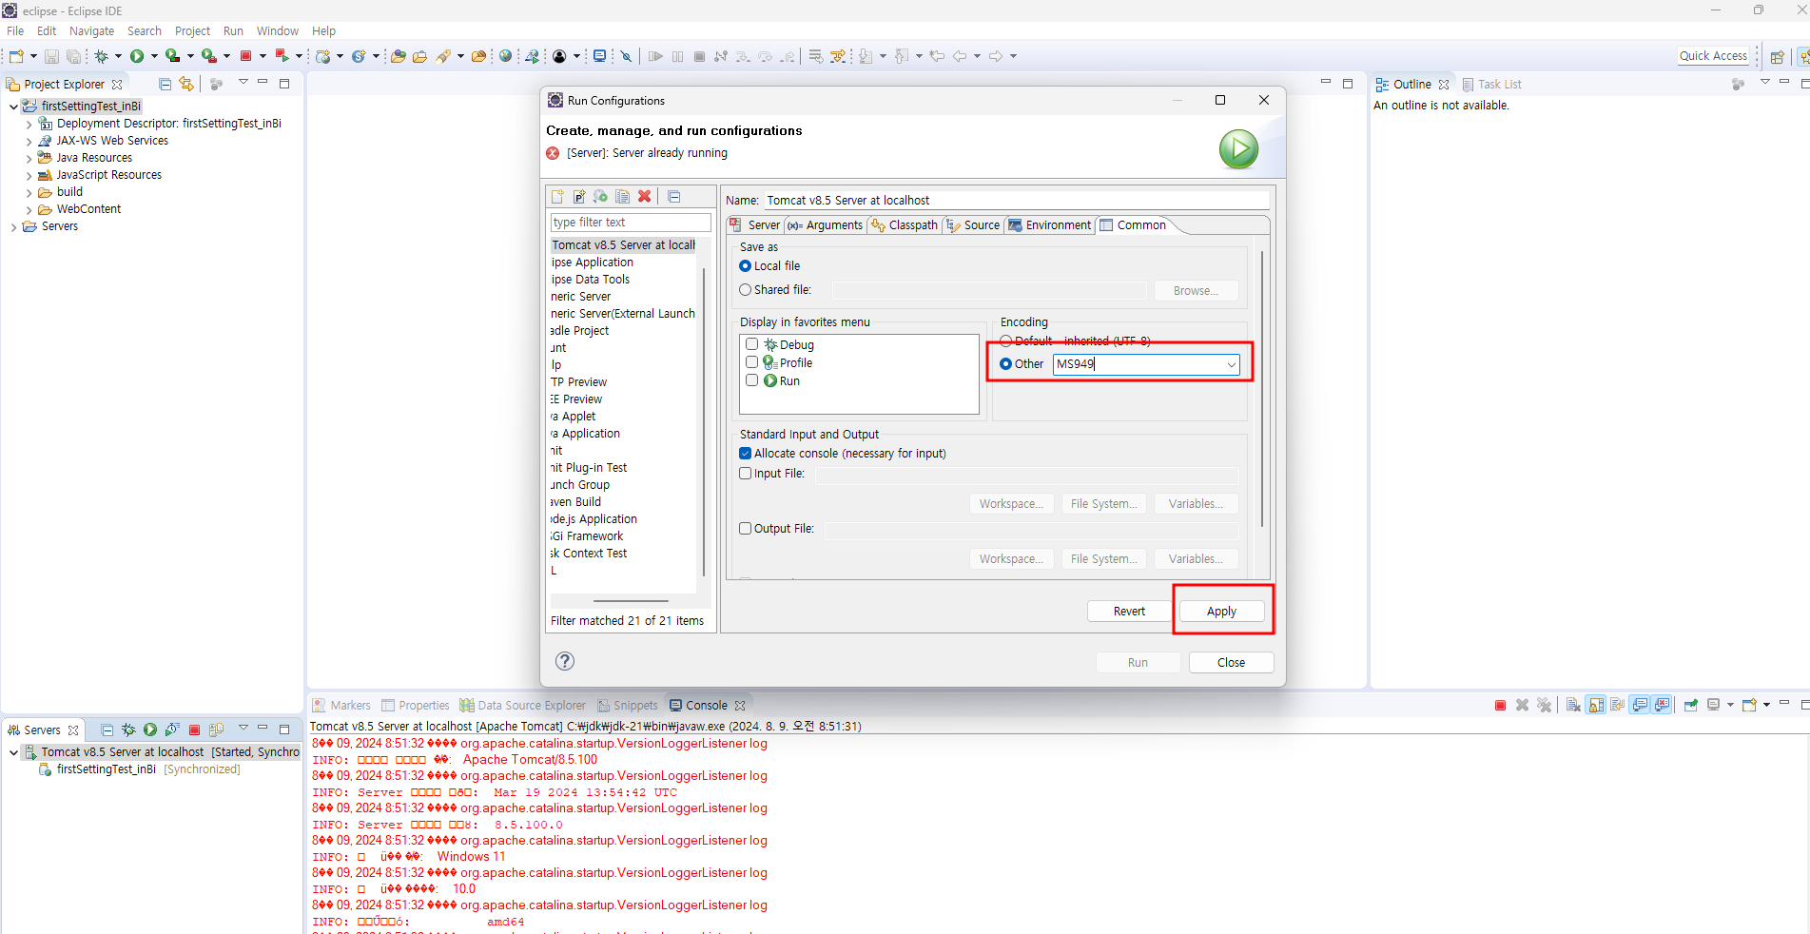1810x934 pixels.
Task: Click the Quick Access field
Action: pos(1713,56)
